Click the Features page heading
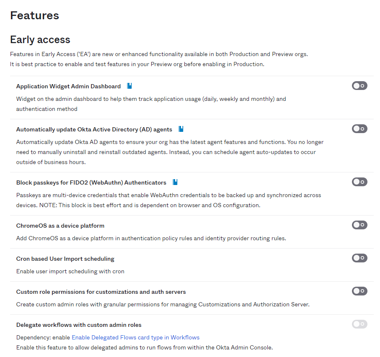Image resolution: width=380 pixels, height=357 pixels. [34, 15]
